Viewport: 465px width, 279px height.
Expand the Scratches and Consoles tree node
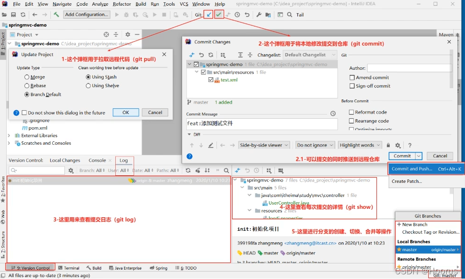pyautogui.click(x=9, y=143)
